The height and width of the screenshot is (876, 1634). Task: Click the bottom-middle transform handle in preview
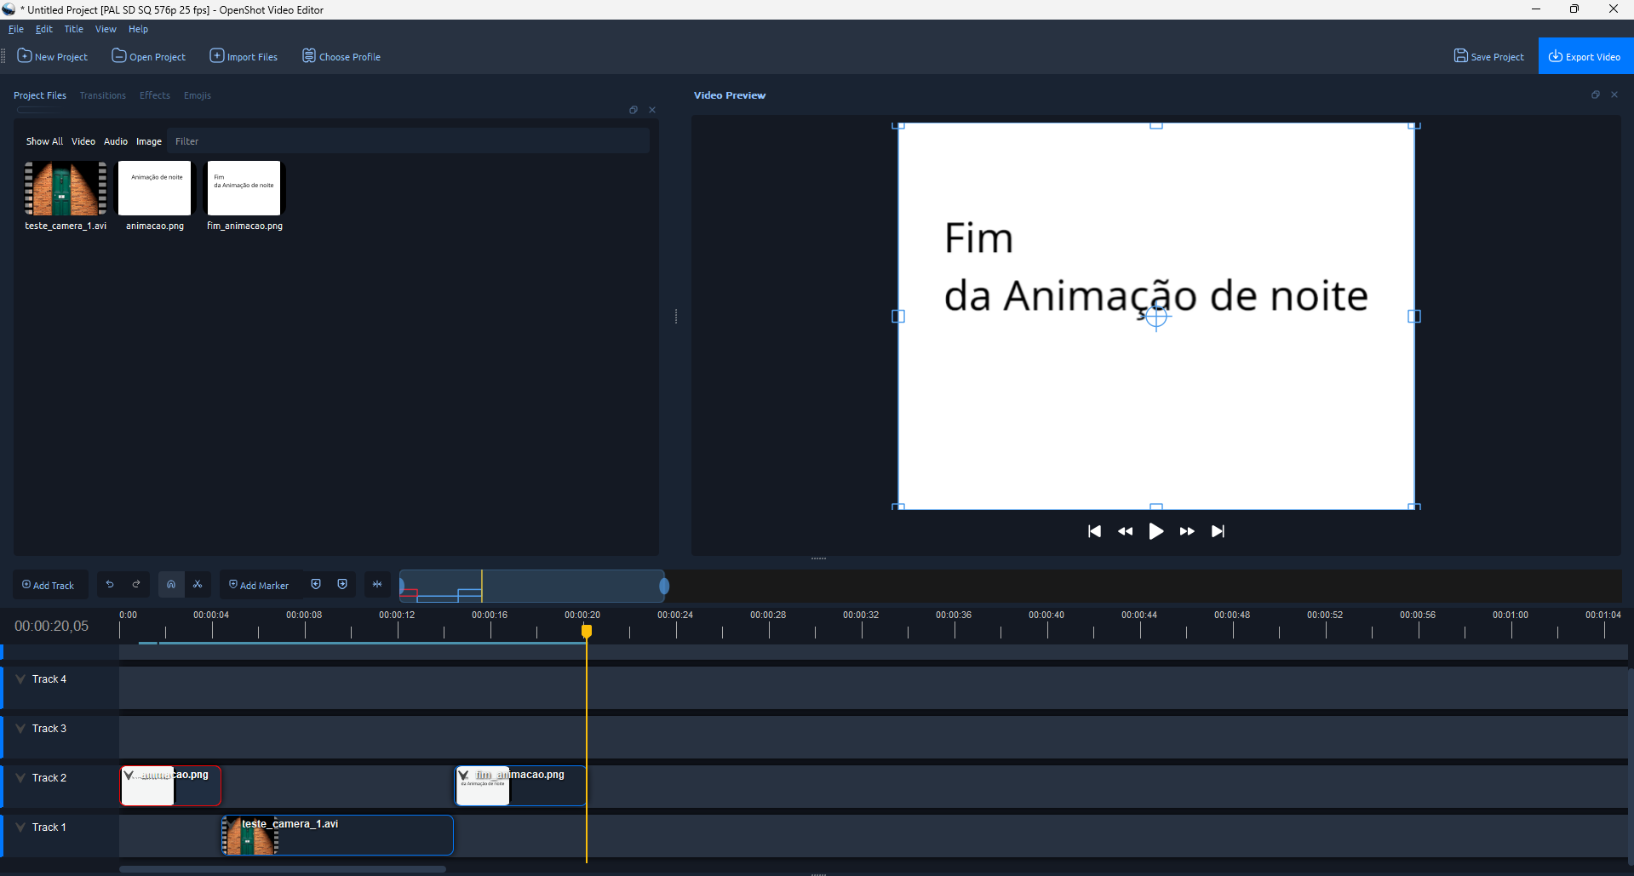(x=1156, y=507)
